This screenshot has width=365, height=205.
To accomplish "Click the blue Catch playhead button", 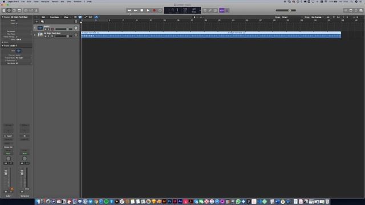I will click(96, 17).
